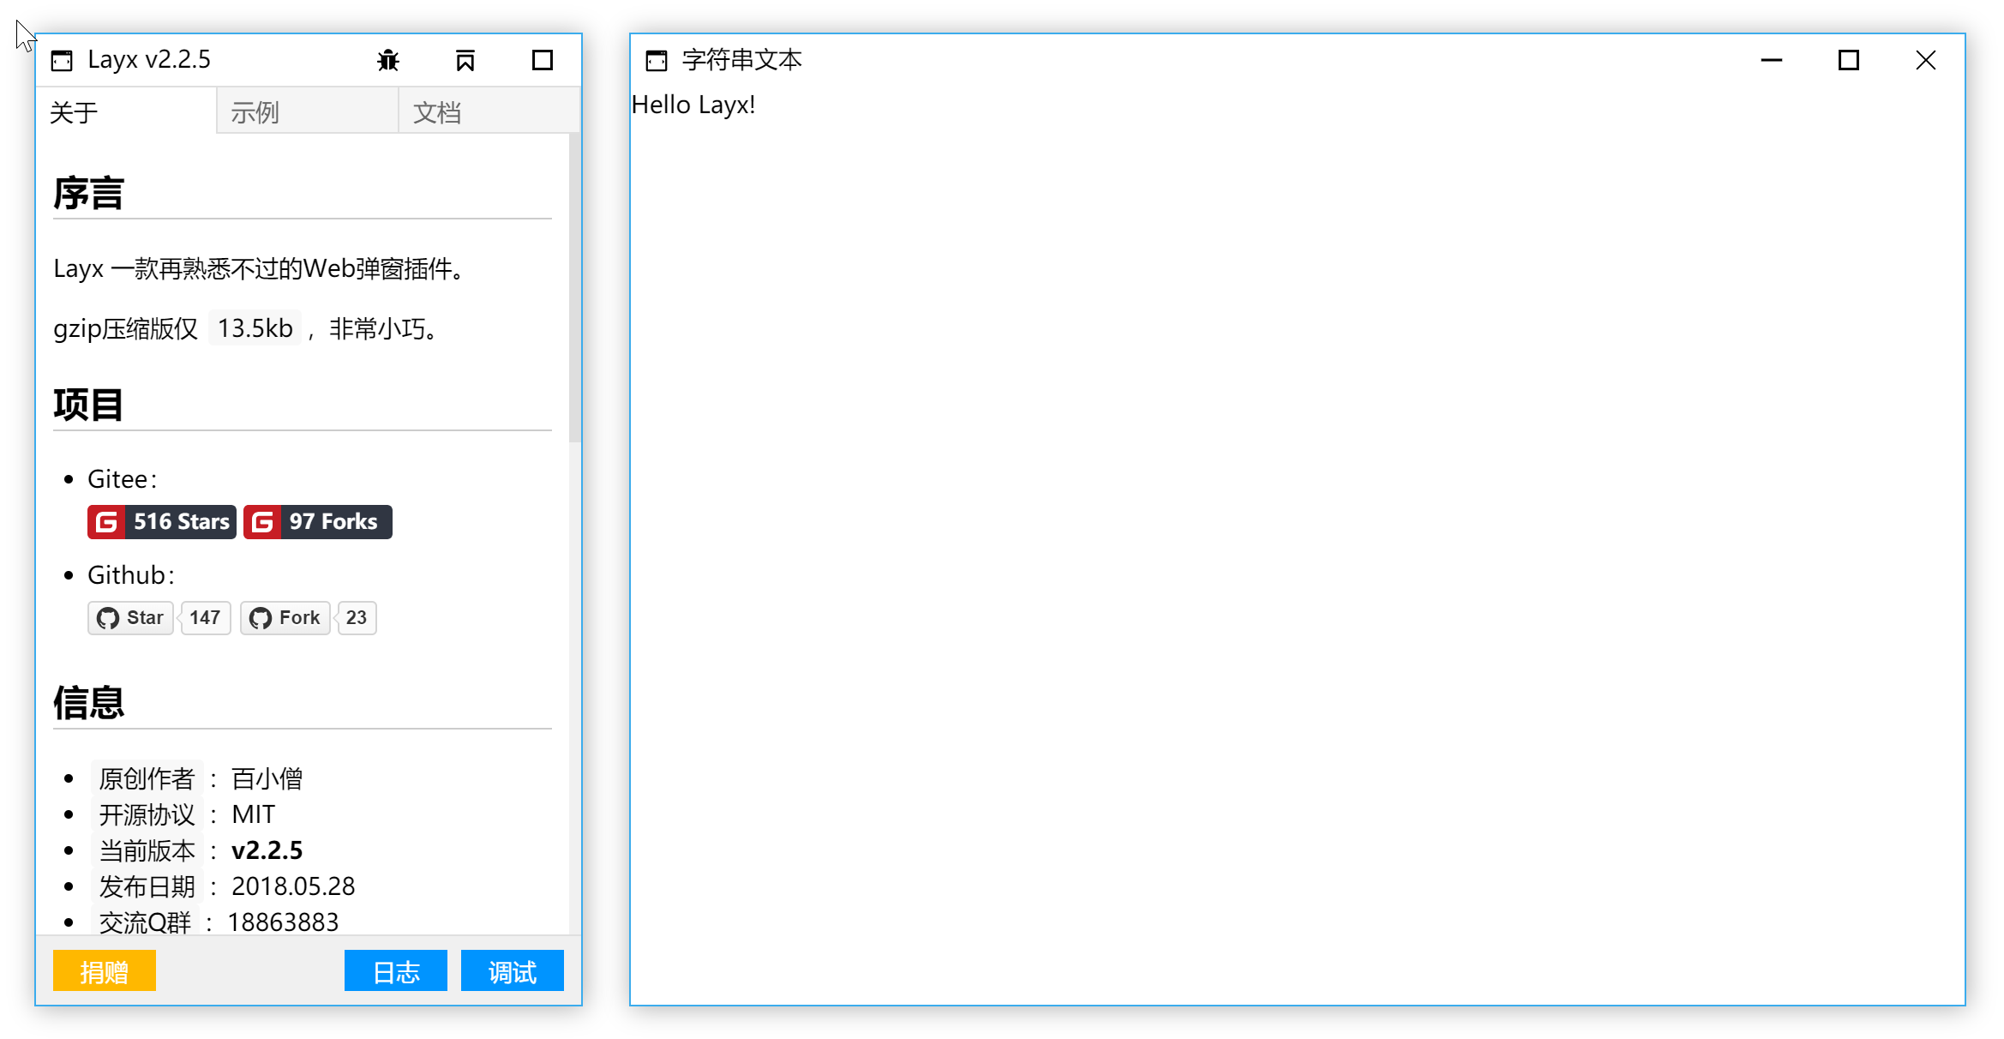Open the Gitee 516 Stars badge
The width and height of the screenshot is (2004, 1039).
(161, 522)
